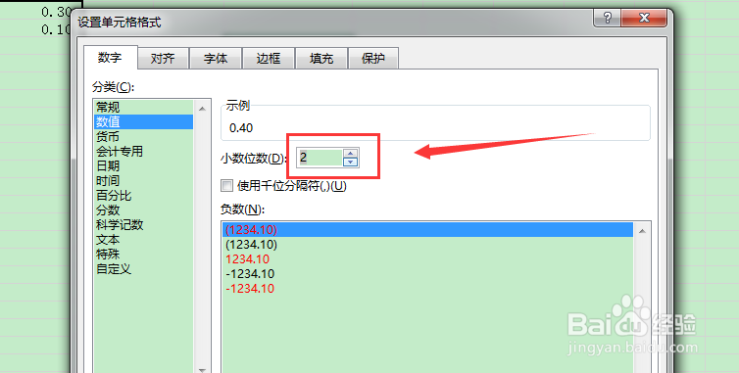Choose the 科学记数 category
739x373 pixels.
click(x=144, y=224)
